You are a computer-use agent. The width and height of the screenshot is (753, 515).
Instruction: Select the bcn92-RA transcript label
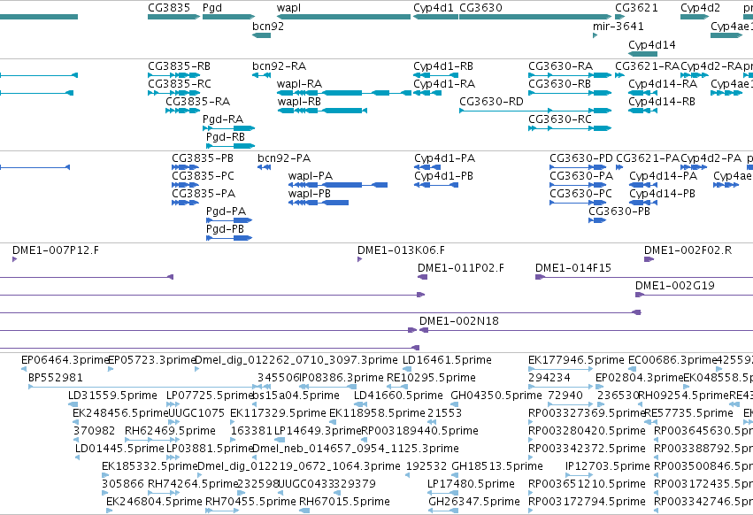(x=279, y=65)
